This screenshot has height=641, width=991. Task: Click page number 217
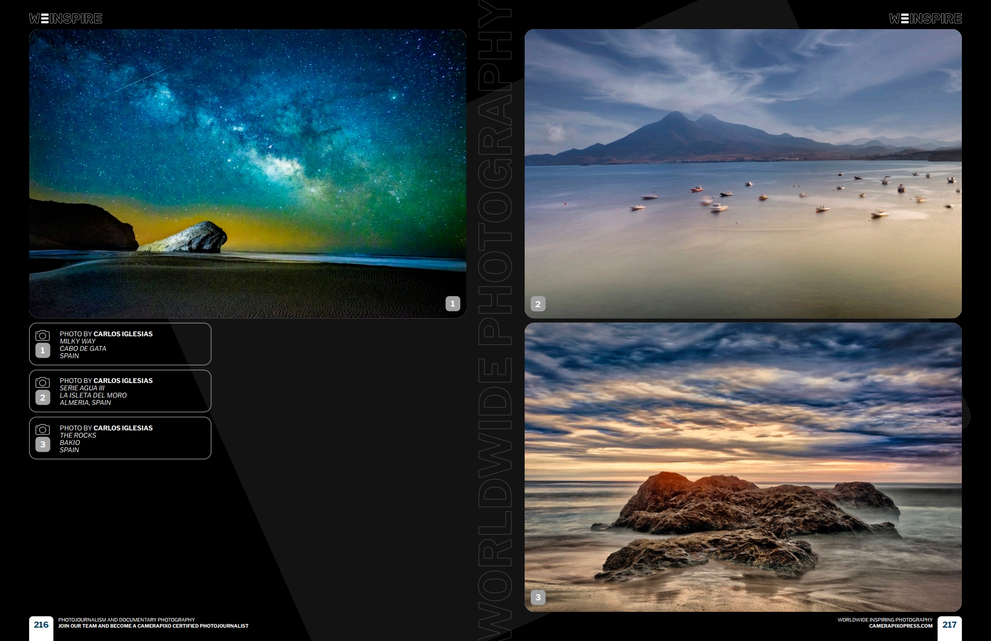point(950,625)
